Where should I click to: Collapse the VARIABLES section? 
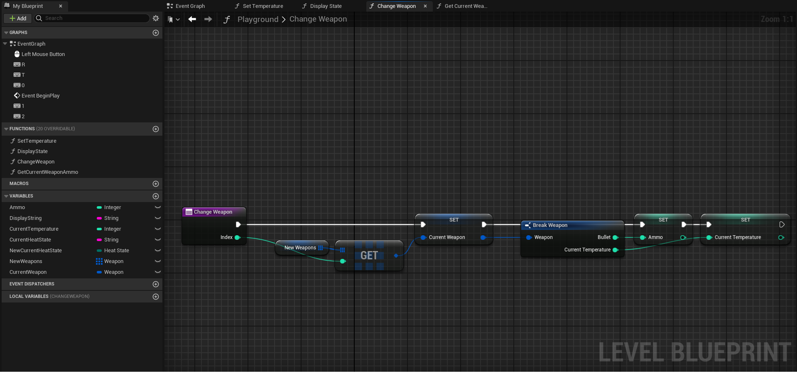tap(6, 196)
